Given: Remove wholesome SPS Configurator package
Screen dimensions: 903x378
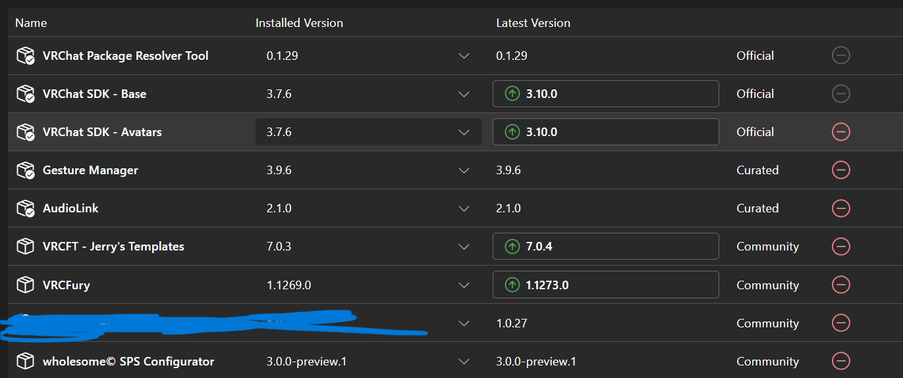Looking at the screenshot, I should click(840, 361).
